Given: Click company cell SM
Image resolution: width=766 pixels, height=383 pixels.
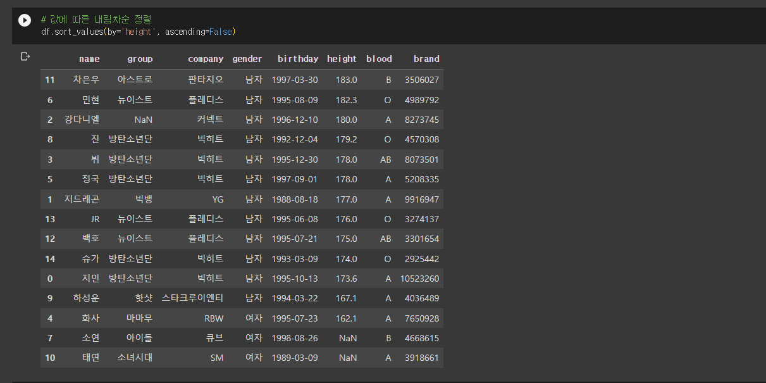Looking at the screenshot, I should [217, 358].
